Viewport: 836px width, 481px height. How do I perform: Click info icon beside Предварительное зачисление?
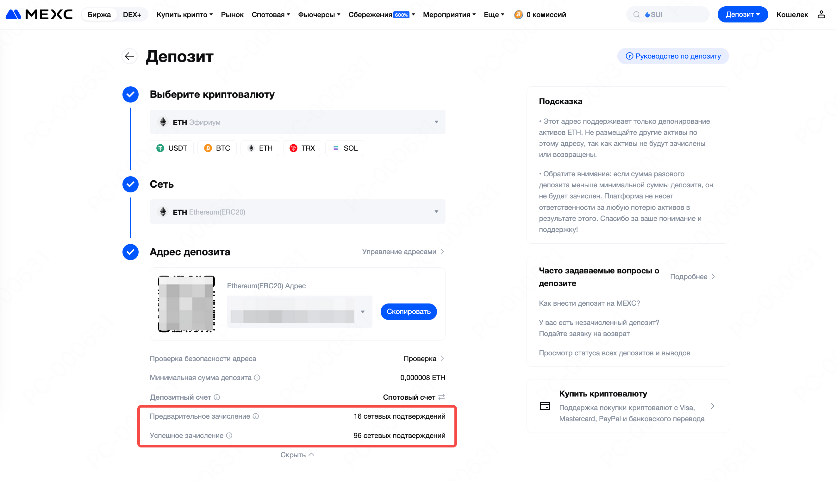256,416
